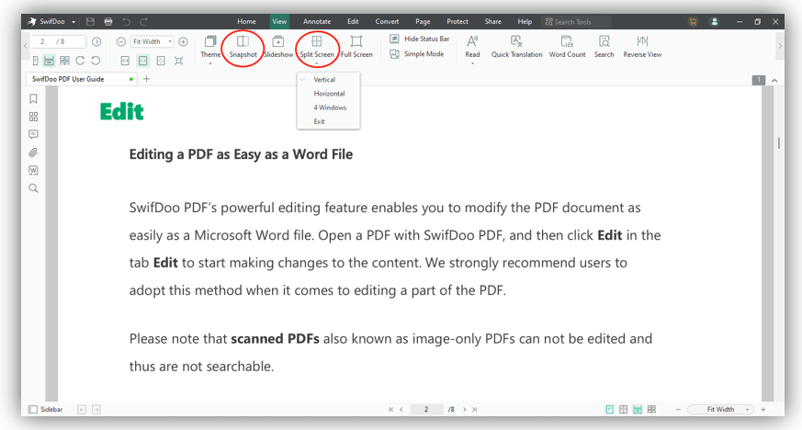Zoom out with the minus circle icon
The height and width of the screenshot is (430, 802).
121,41
